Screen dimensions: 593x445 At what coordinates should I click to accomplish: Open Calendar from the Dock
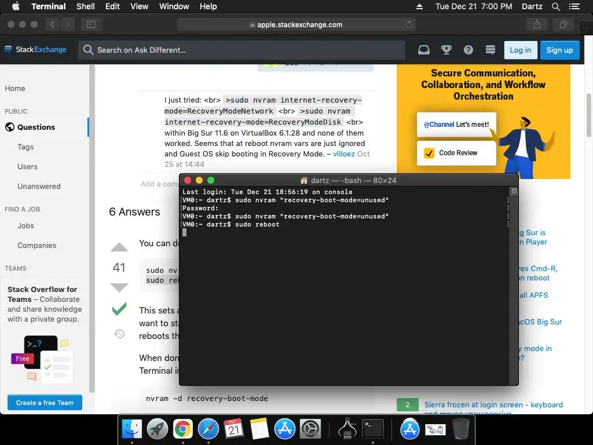pyautogui.click(x=234, y=429)
